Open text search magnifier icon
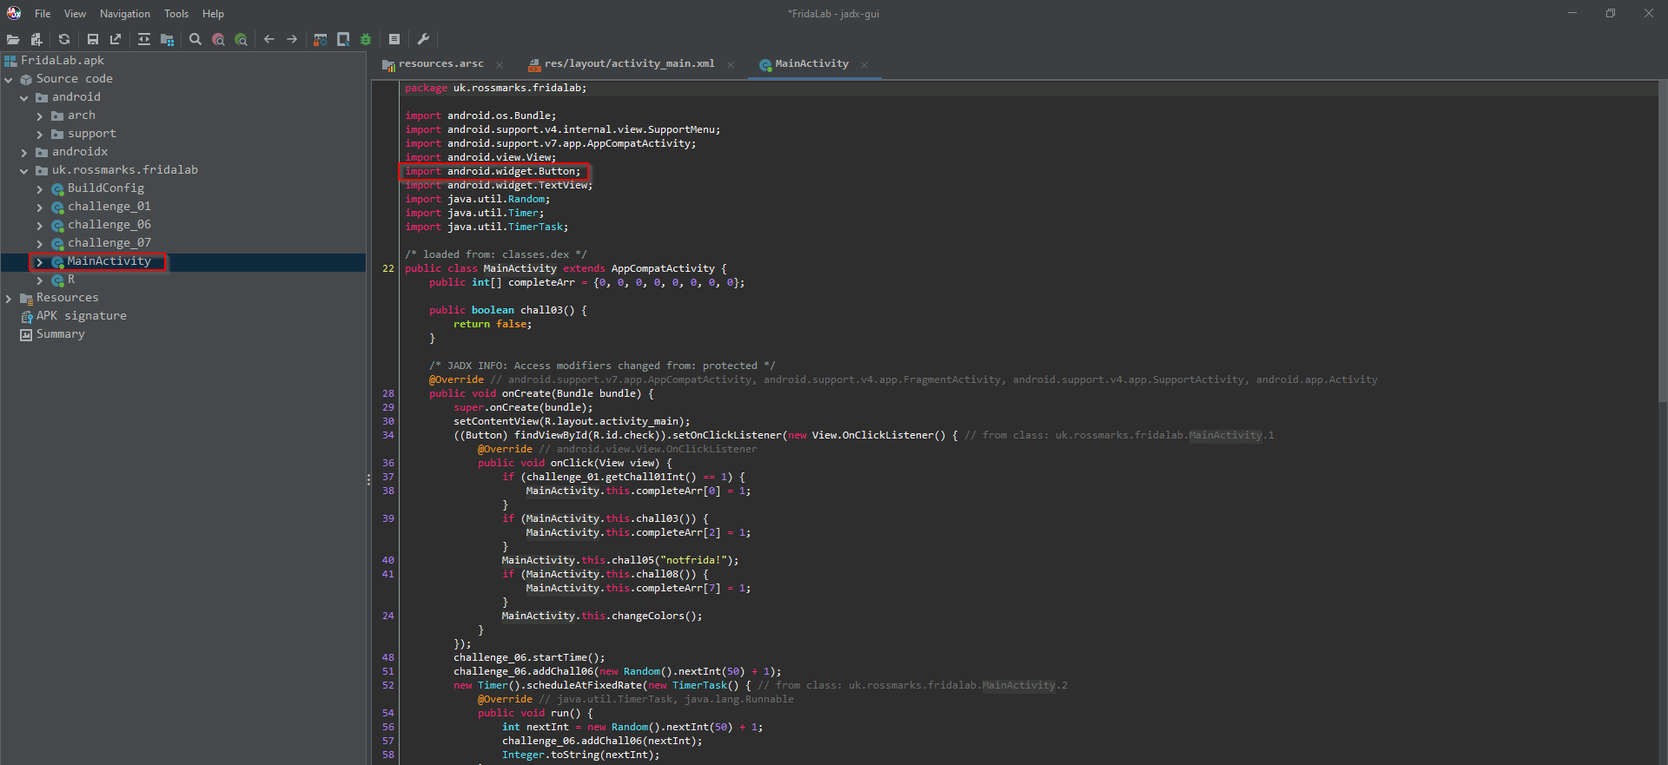Screen dimensions: 1668x765 point(195,39)
